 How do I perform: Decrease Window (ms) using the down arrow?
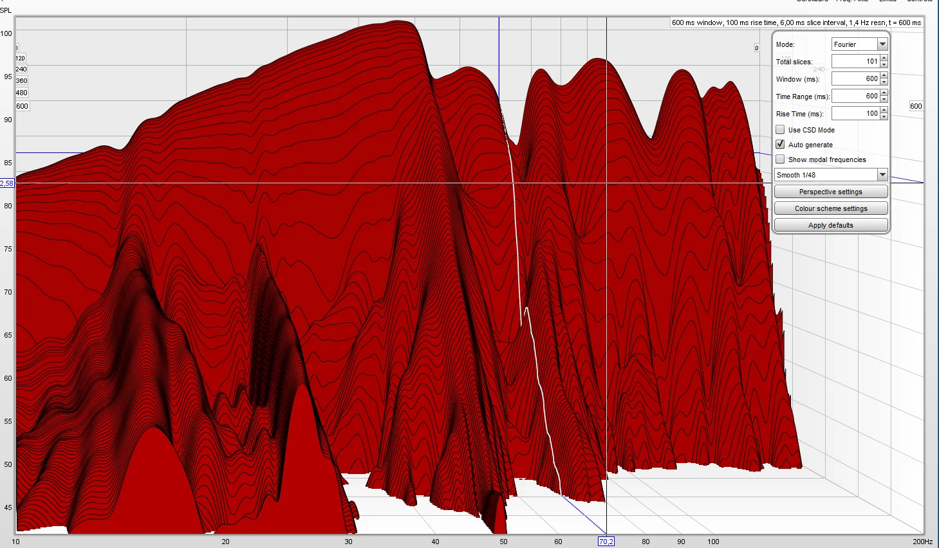point(884,82)
